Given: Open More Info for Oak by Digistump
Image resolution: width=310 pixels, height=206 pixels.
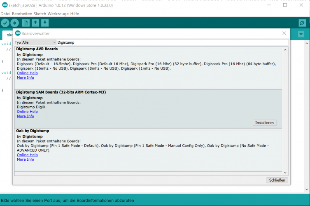Looking at the screenshot, I should pyautogui.click(x=26, y=159).
